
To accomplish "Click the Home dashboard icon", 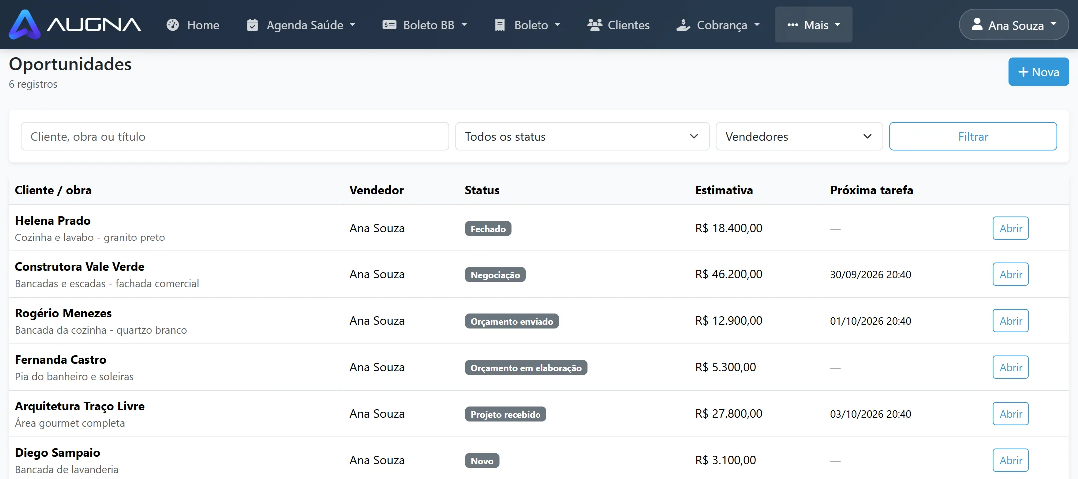I will [x=173, y=25].
